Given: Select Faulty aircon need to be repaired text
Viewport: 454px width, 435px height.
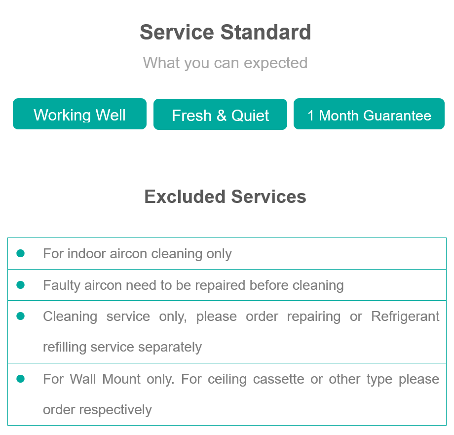Looking at the screenshot, I should tap(193, 285).
